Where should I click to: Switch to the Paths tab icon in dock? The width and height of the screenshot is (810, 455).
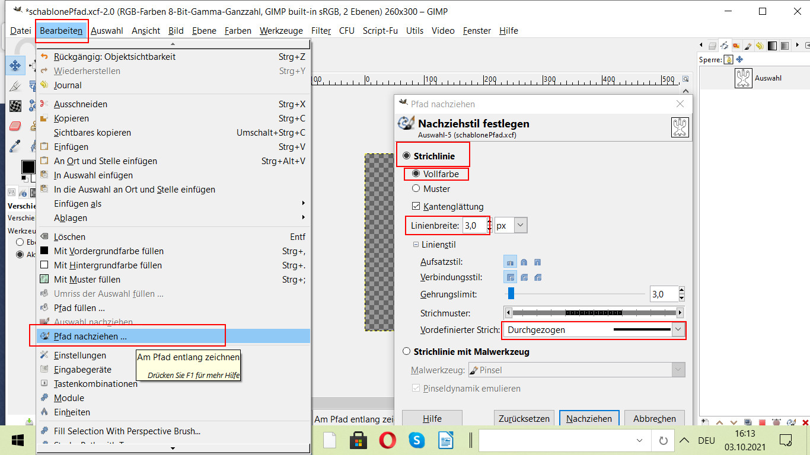[724, 45]
